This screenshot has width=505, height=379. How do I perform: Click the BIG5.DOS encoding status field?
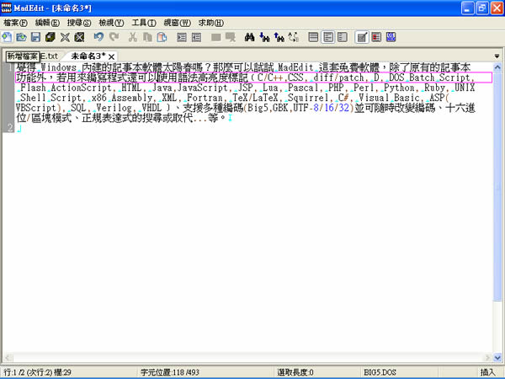(x=380, y=372)
